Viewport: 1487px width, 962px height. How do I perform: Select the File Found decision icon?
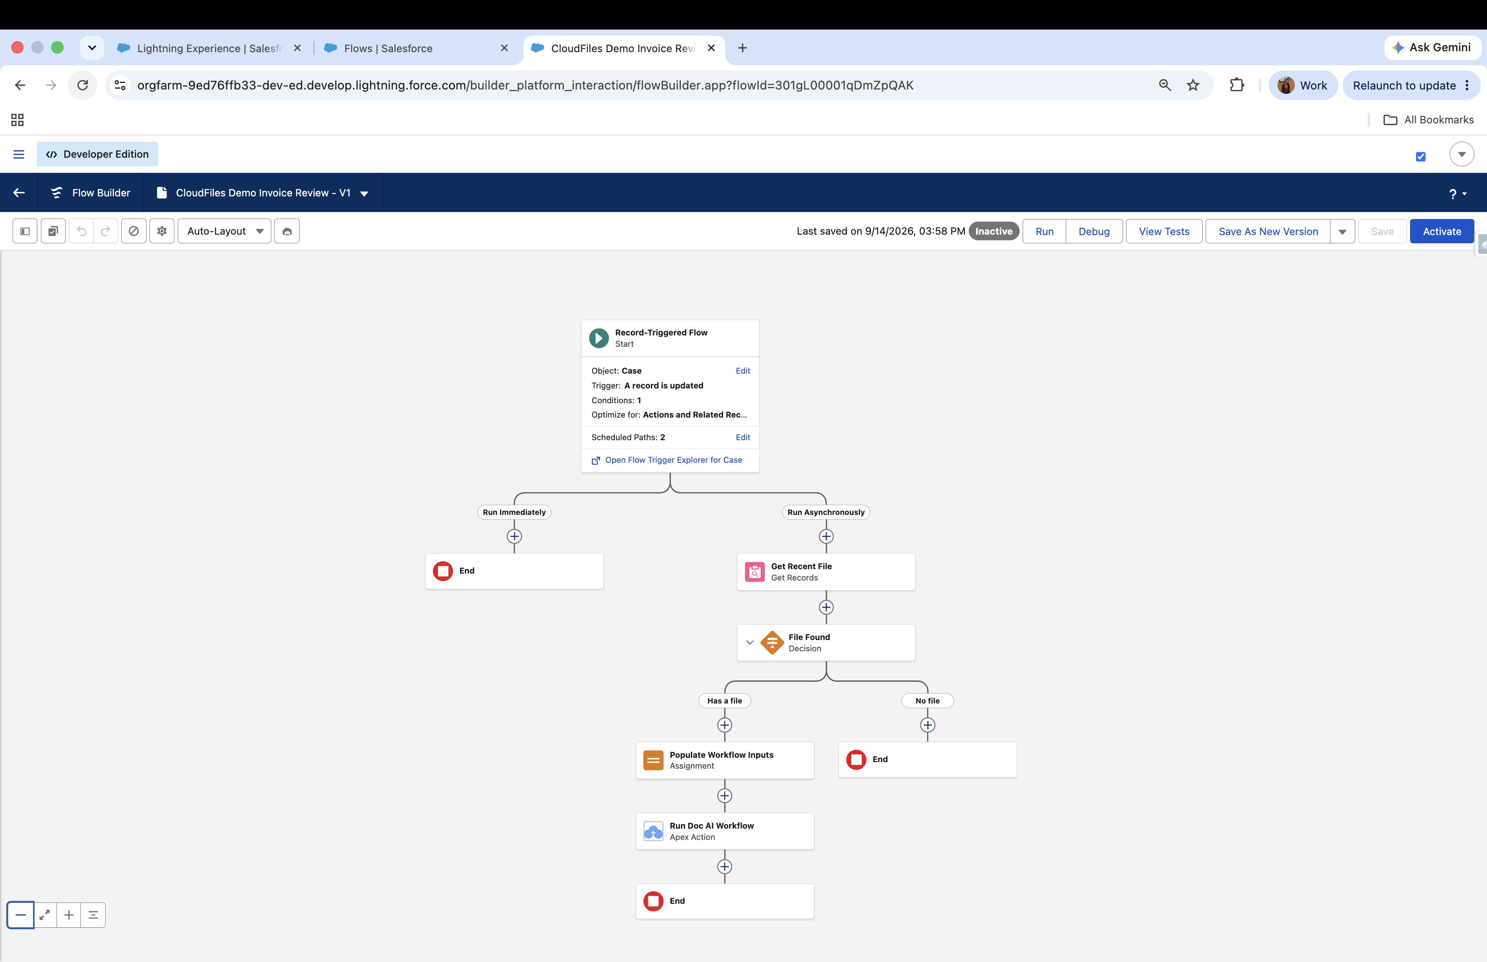pos(772,642)
